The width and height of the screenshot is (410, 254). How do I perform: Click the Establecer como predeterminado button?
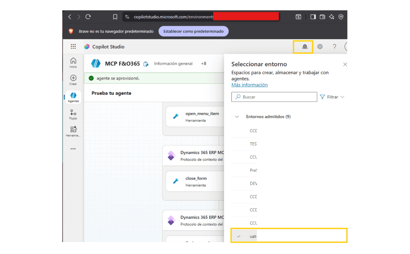click(193, 31)
